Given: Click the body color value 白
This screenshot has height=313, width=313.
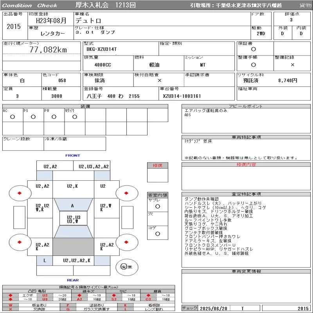Looking at the screenshot, I should point(22,81).
